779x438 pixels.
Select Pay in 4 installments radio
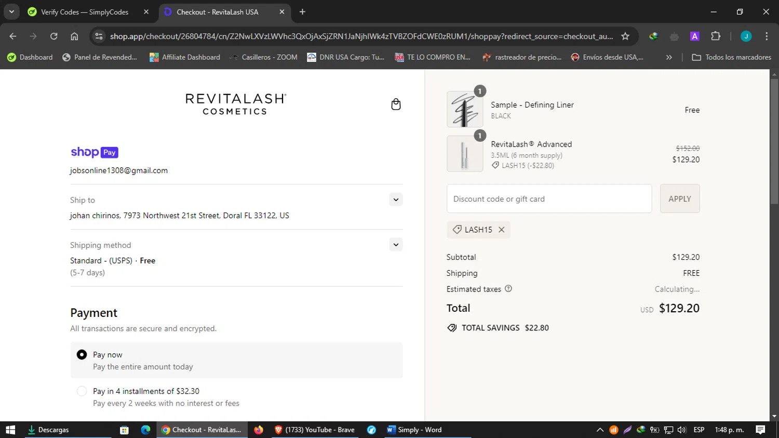(82, 391)
